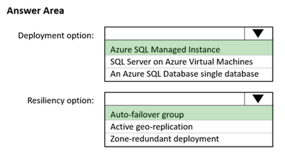Viewport: 285px width, 153px height.
Task: Click the black triangle icon beside Deployment option
Action: pos(258,33)
